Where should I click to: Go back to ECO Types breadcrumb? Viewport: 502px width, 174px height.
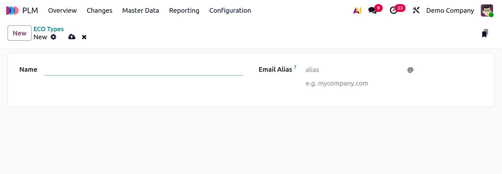click(48, 29)
